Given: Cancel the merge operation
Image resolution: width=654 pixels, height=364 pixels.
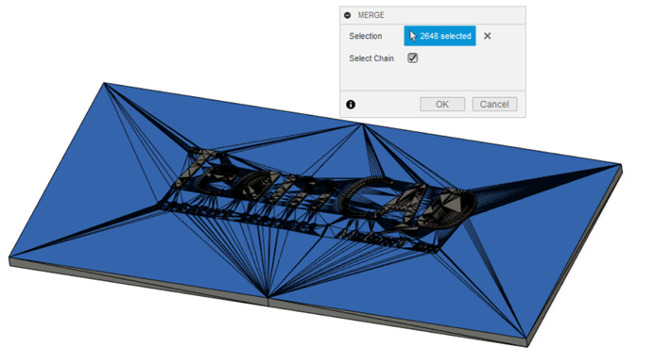Looking at the screenshot, I should click(494, 104).
